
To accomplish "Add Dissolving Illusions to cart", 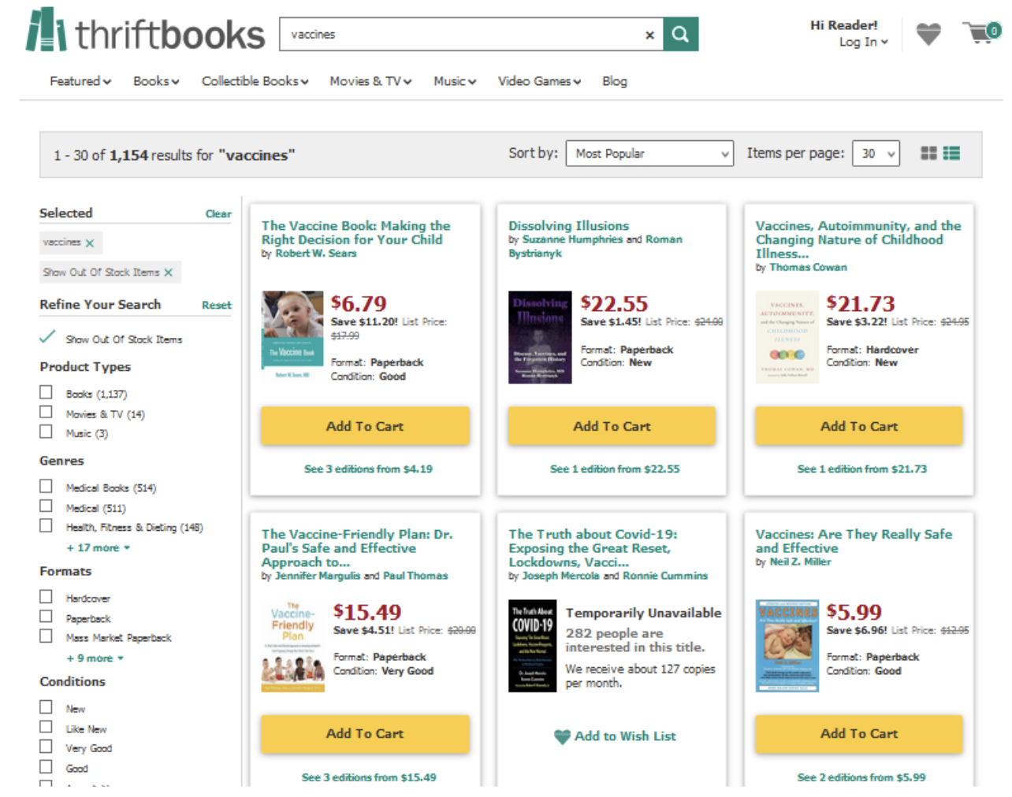I will click(612, 426).
